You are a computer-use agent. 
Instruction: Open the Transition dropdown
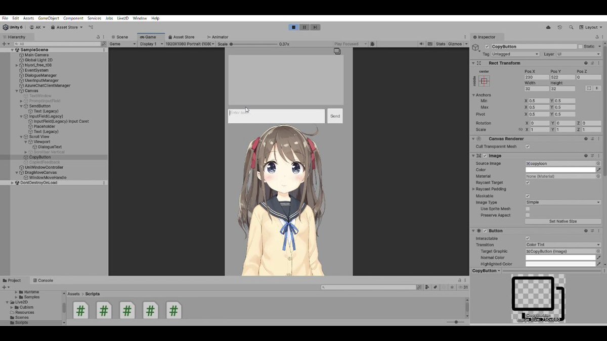point(563,245)
